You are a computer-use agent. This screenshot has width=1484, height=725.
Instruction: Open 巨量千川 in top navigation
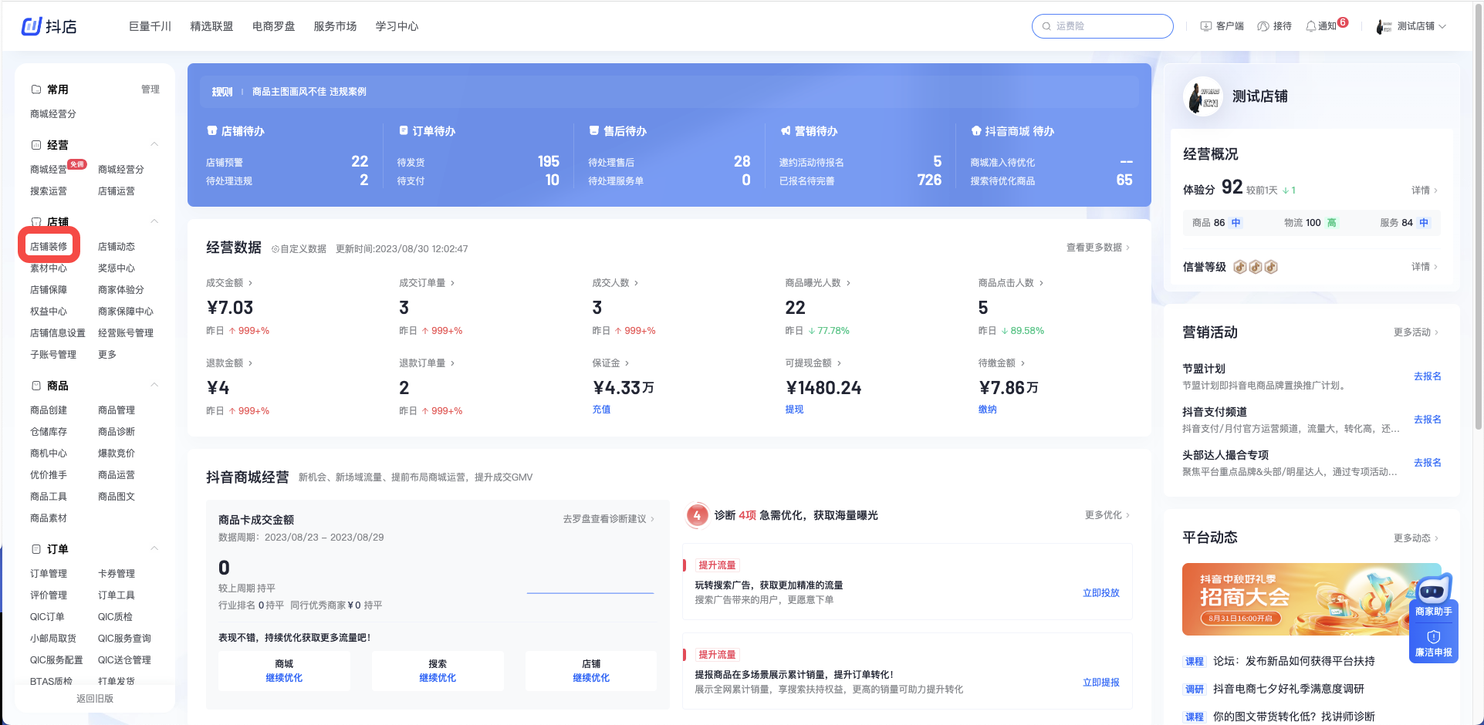[x=150, y=26]
